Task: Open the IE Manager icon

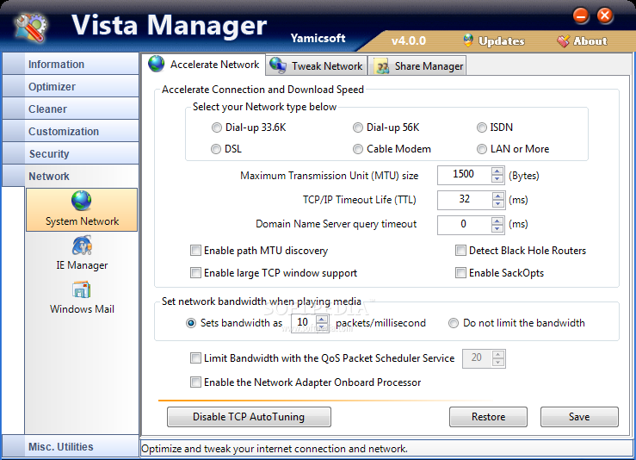Action: pyautogui.click(x=82, y=246)
